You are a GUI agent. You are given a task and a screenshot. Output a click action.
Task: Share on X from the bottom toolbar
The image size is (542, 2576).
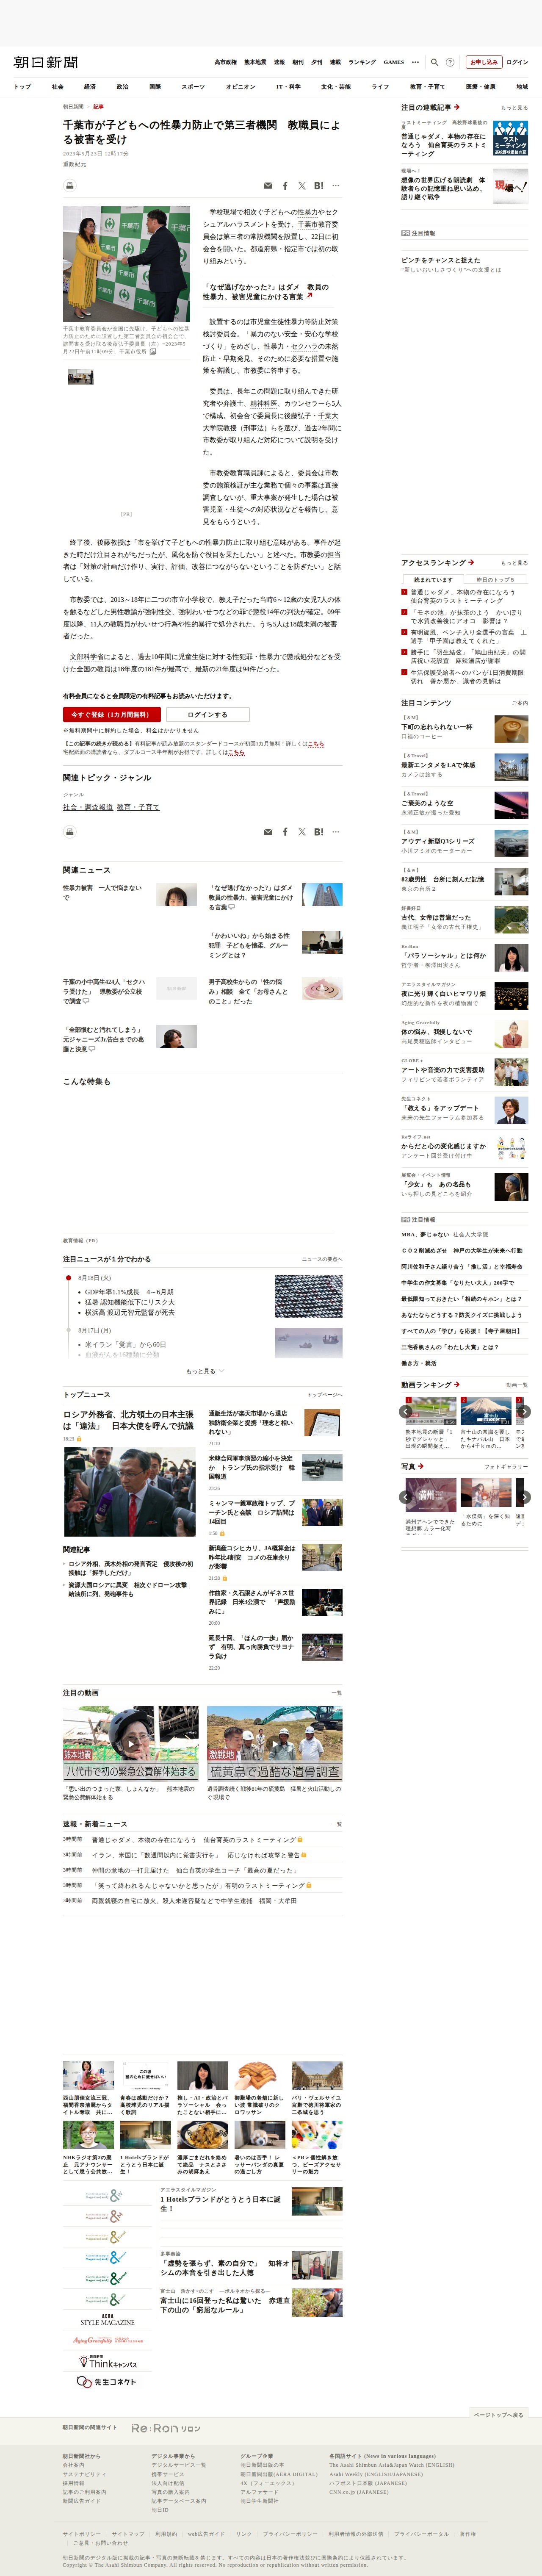302,831
